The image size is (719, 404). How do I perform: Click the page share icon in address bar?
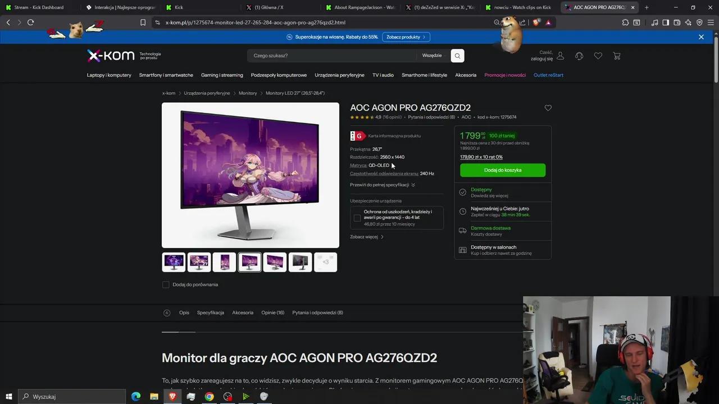pos(522,22)
